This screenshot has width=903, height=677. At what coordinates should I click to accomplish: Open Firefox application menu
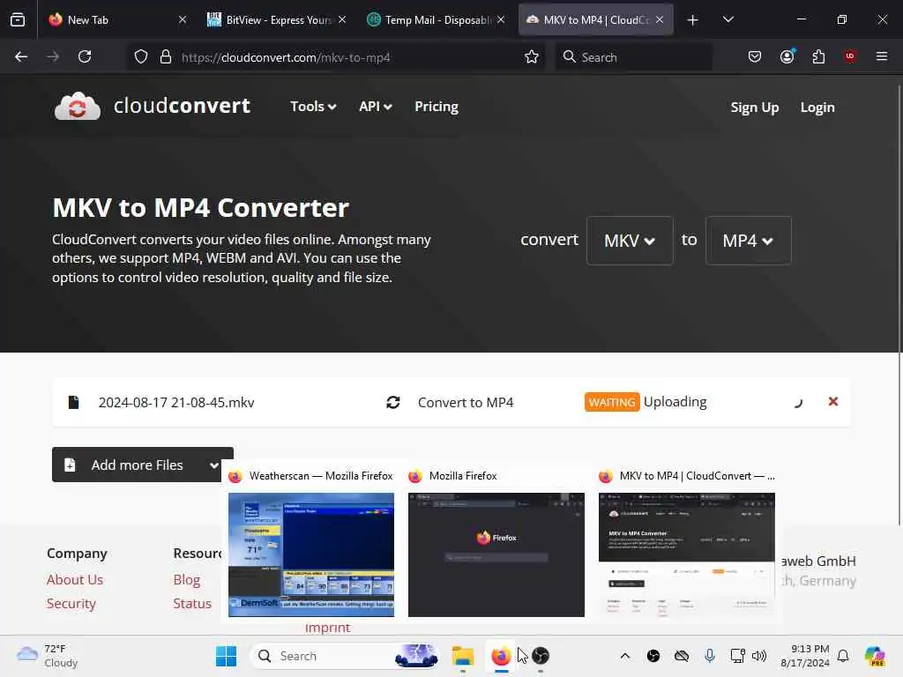[x=882, y=56]
